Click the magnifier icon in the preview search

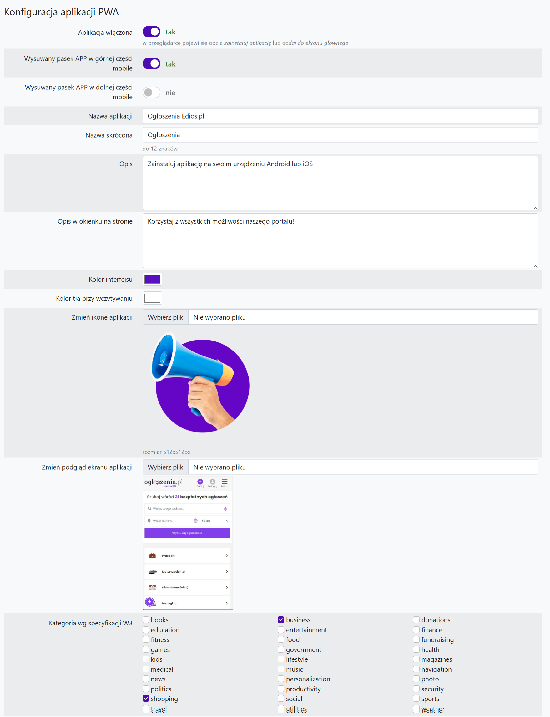pos(149,509)
